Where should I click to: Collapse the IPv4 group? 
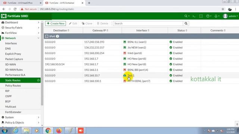coord(47,36)
